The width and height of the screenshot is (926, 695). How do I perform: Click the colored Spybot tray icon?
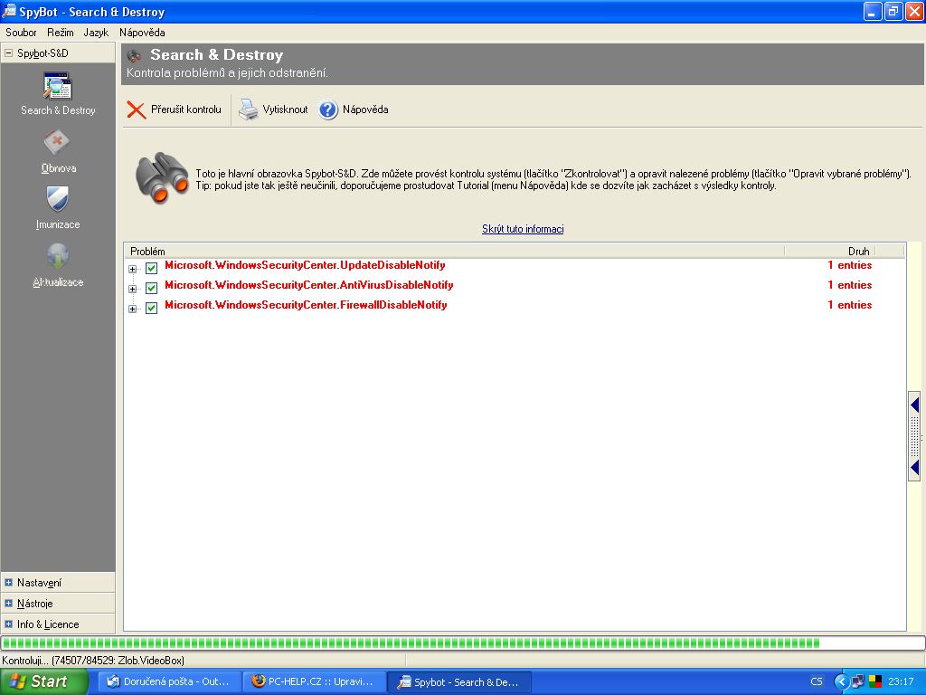click(875, 681)
